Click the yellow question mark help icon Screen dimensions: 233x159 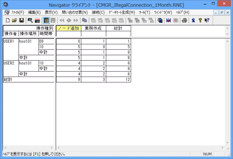pos(200,20)
